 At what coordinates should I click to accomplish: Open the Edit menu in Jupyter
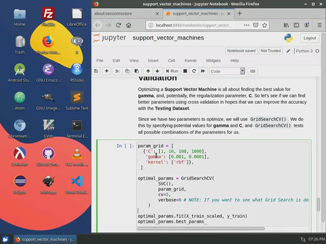click(116, 61)
